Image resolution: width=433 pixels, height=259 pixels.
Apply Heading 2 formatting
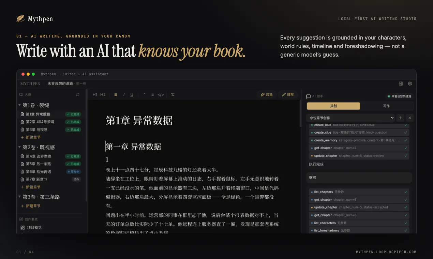[x=103, y=94]
